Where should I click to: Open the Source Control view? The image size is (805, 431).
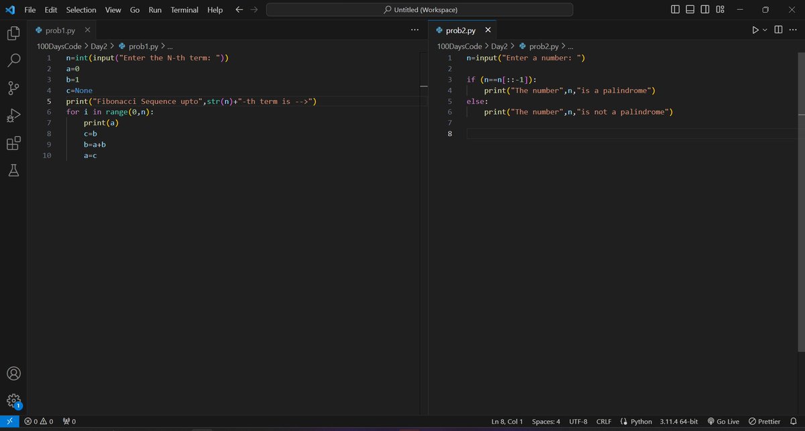14,88
